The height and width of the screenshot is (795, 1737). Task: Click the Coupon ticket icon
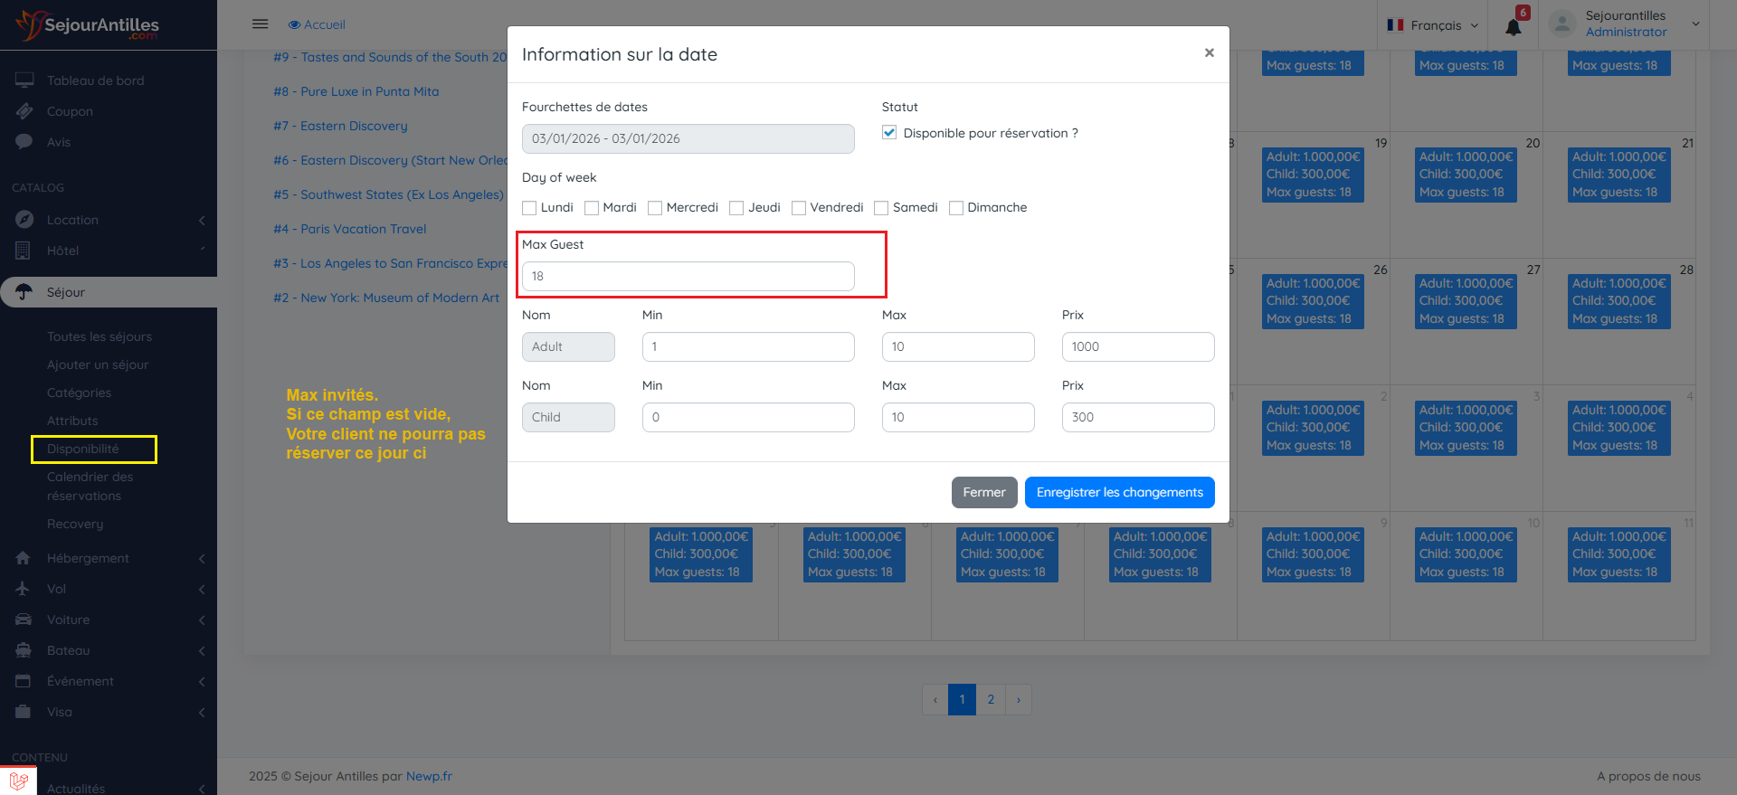click(24, 111)
